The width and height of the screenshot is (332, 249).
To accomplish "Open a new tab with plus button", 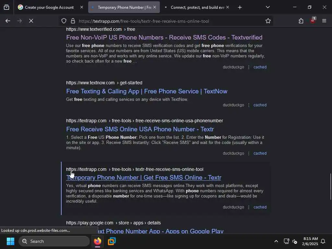I will click(x=240, y=8).
